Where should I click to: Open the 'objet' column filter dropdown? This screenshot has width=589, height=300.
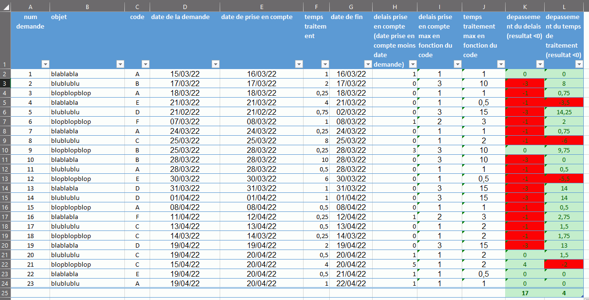(120, 64)
